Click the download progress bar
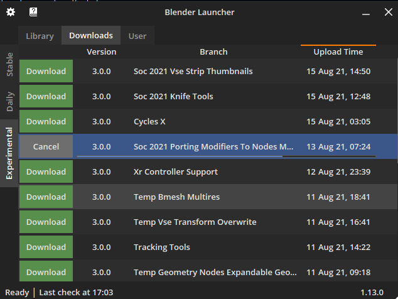 (226, 156)
